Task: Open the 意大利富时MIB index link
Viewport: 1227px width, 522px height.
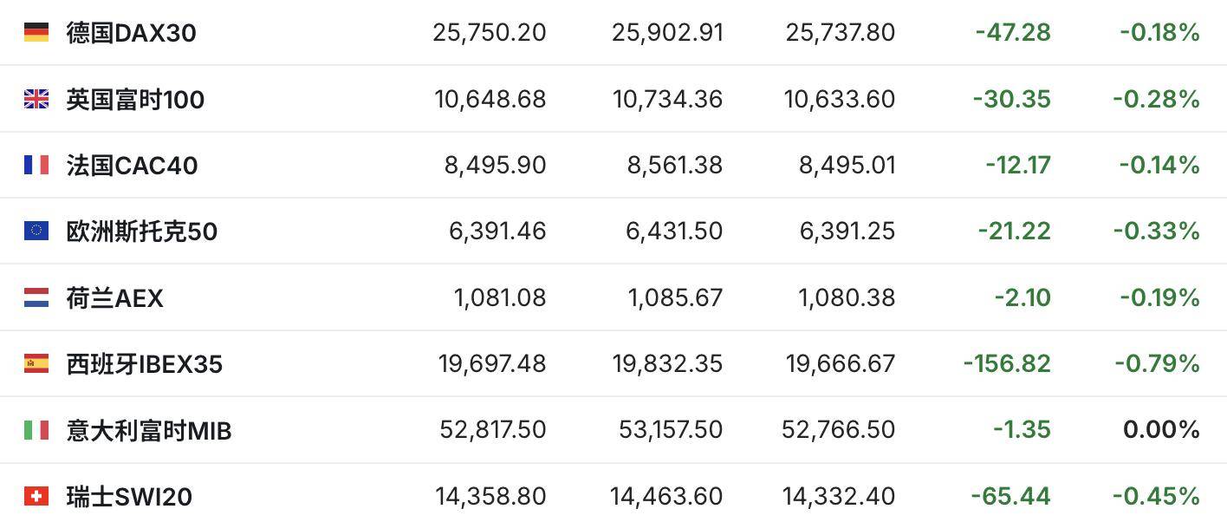Action: click(x=149, y=429)
